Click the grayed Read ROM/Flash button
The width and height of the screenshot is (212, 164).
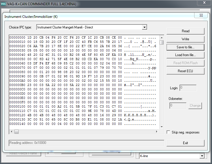185,63
